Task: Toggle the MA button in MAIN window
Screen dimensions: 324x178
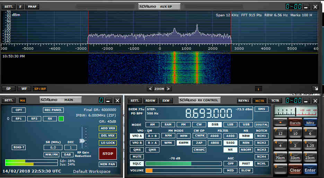Action: tap(22, 101)
